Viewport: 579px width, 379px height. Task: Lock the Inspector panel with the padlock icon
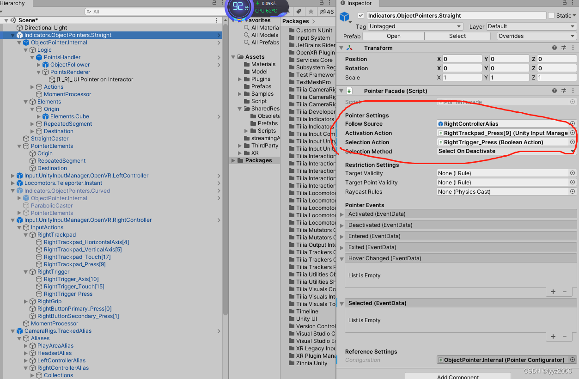point(566,3)
